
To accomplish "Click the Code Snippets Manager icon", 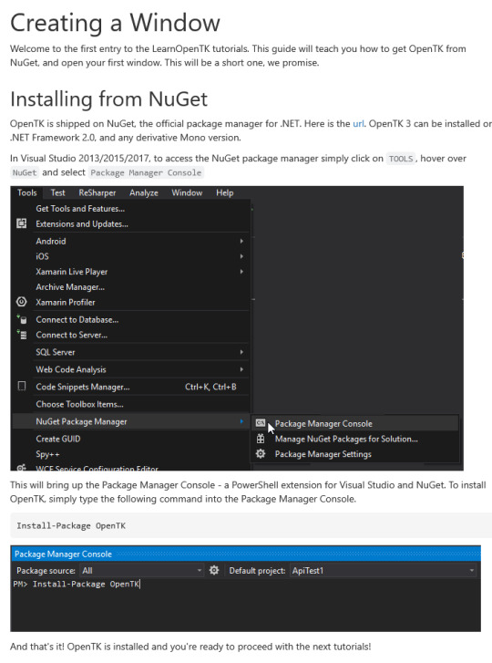I will click(22, 387).
